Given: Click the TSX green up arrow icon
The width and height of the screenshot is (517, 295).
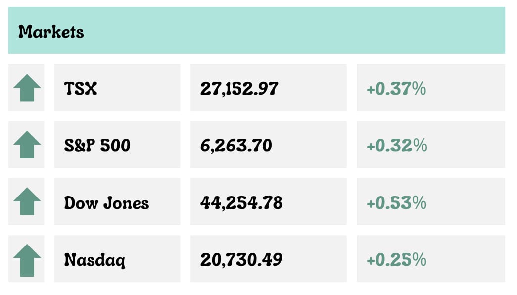Looking at the screenshot, I should pos(27,88).
